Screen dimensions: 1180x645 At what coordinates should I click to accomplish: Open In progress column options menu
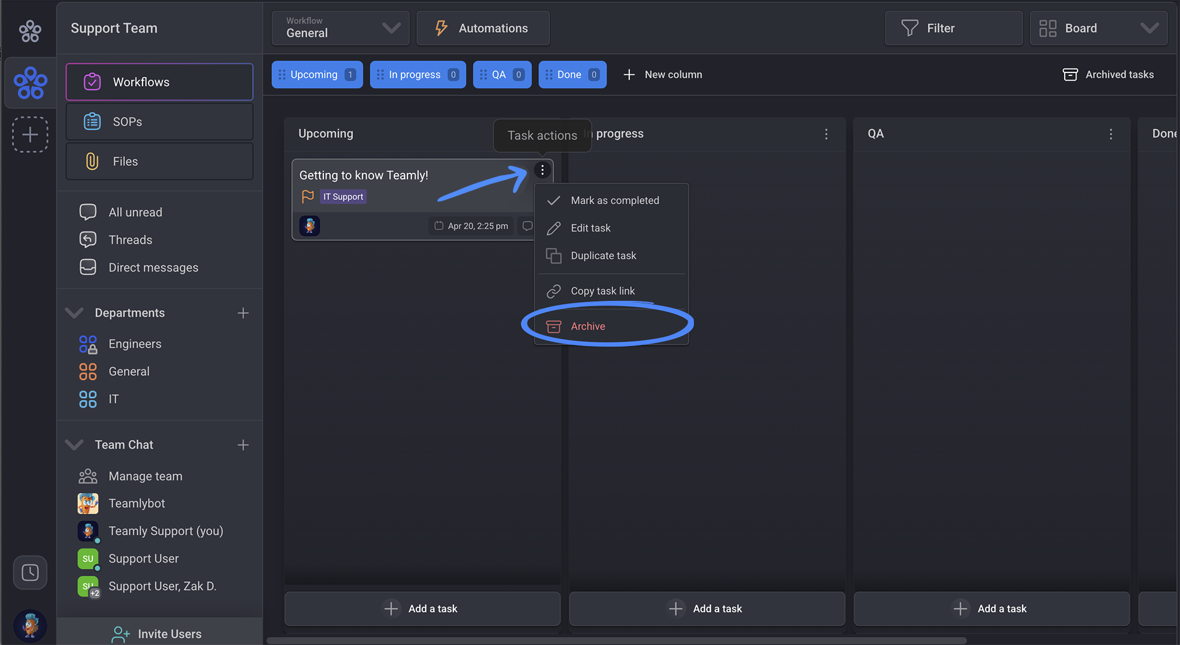point(826,134)
